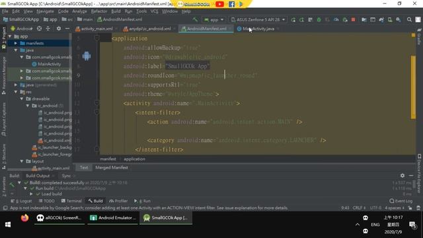Toggle the Resource Manager side tab

click(4, 76)
